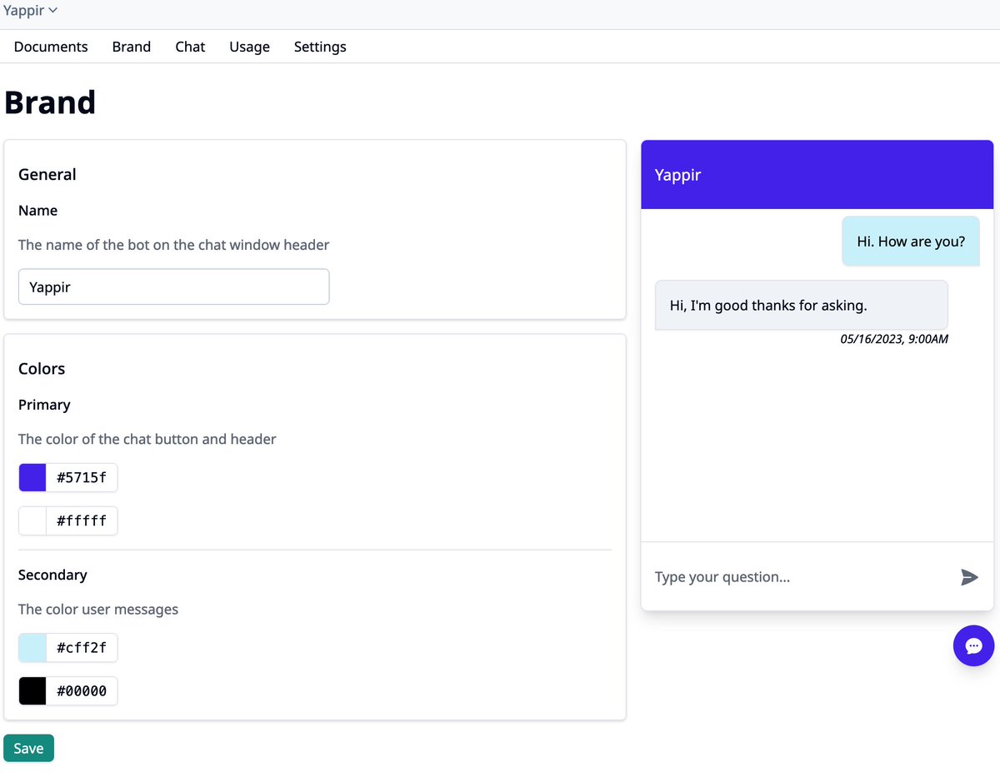
Task: Switch to the Brand tab
Action: (x=132, y=47)
